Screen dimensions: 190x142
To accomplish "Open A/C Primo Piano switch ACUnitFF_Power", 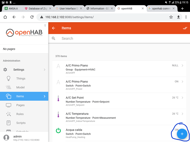I will pyautogui.click(x=119, y=85).
